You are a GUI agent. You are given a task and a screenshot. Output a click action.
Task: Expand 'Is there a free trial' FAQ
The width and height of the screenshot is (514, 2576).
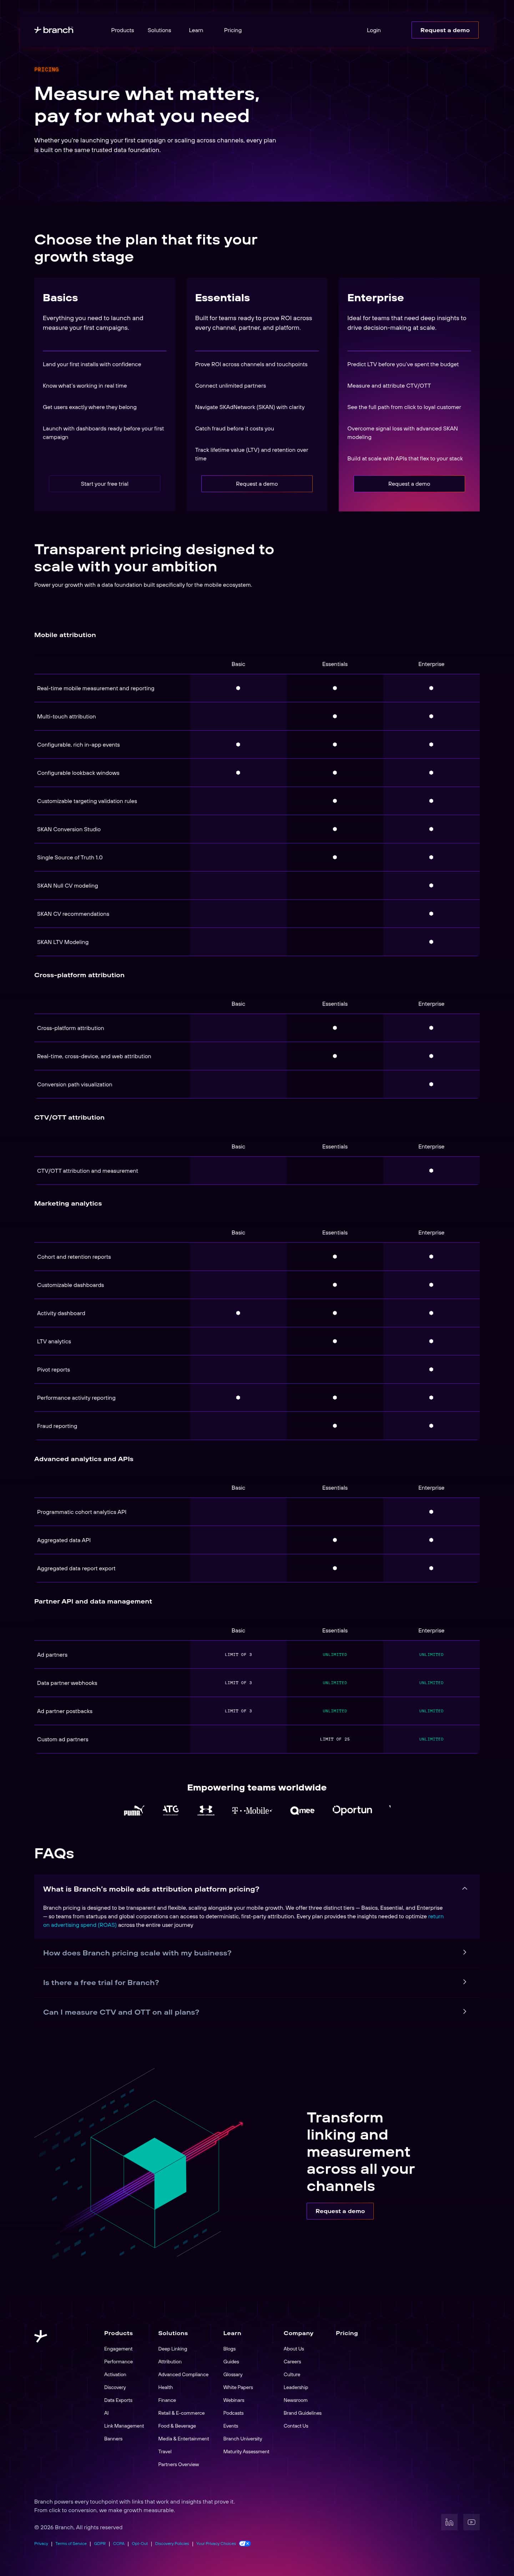[x=464, y=1982]
